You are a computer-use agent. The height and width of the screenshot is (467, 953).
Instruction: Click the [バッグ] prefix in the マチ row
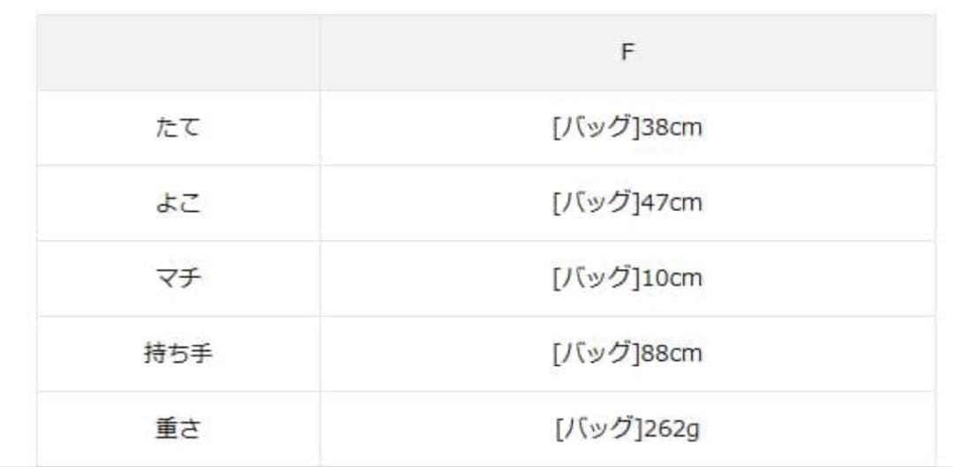595,279
